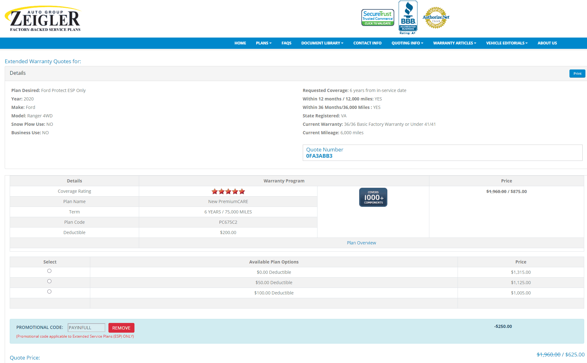This screenshot has height=363, width=587.
Task: Click the $50.00 Deductible option label
Action: (274, 283)
